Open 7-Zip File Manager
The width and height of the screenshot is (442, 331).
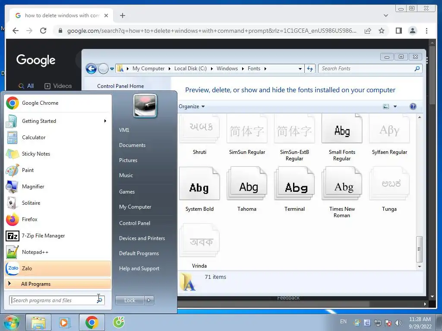[x=58, y=236]
